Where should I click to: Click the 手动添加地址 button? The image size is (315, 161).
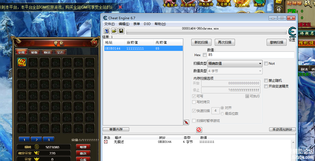(x=282, y=129)
